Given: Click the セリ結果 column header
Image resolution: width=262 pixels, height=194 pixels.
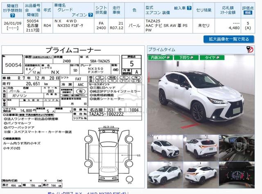Looking at the screenshot, I should coord(203,10).
